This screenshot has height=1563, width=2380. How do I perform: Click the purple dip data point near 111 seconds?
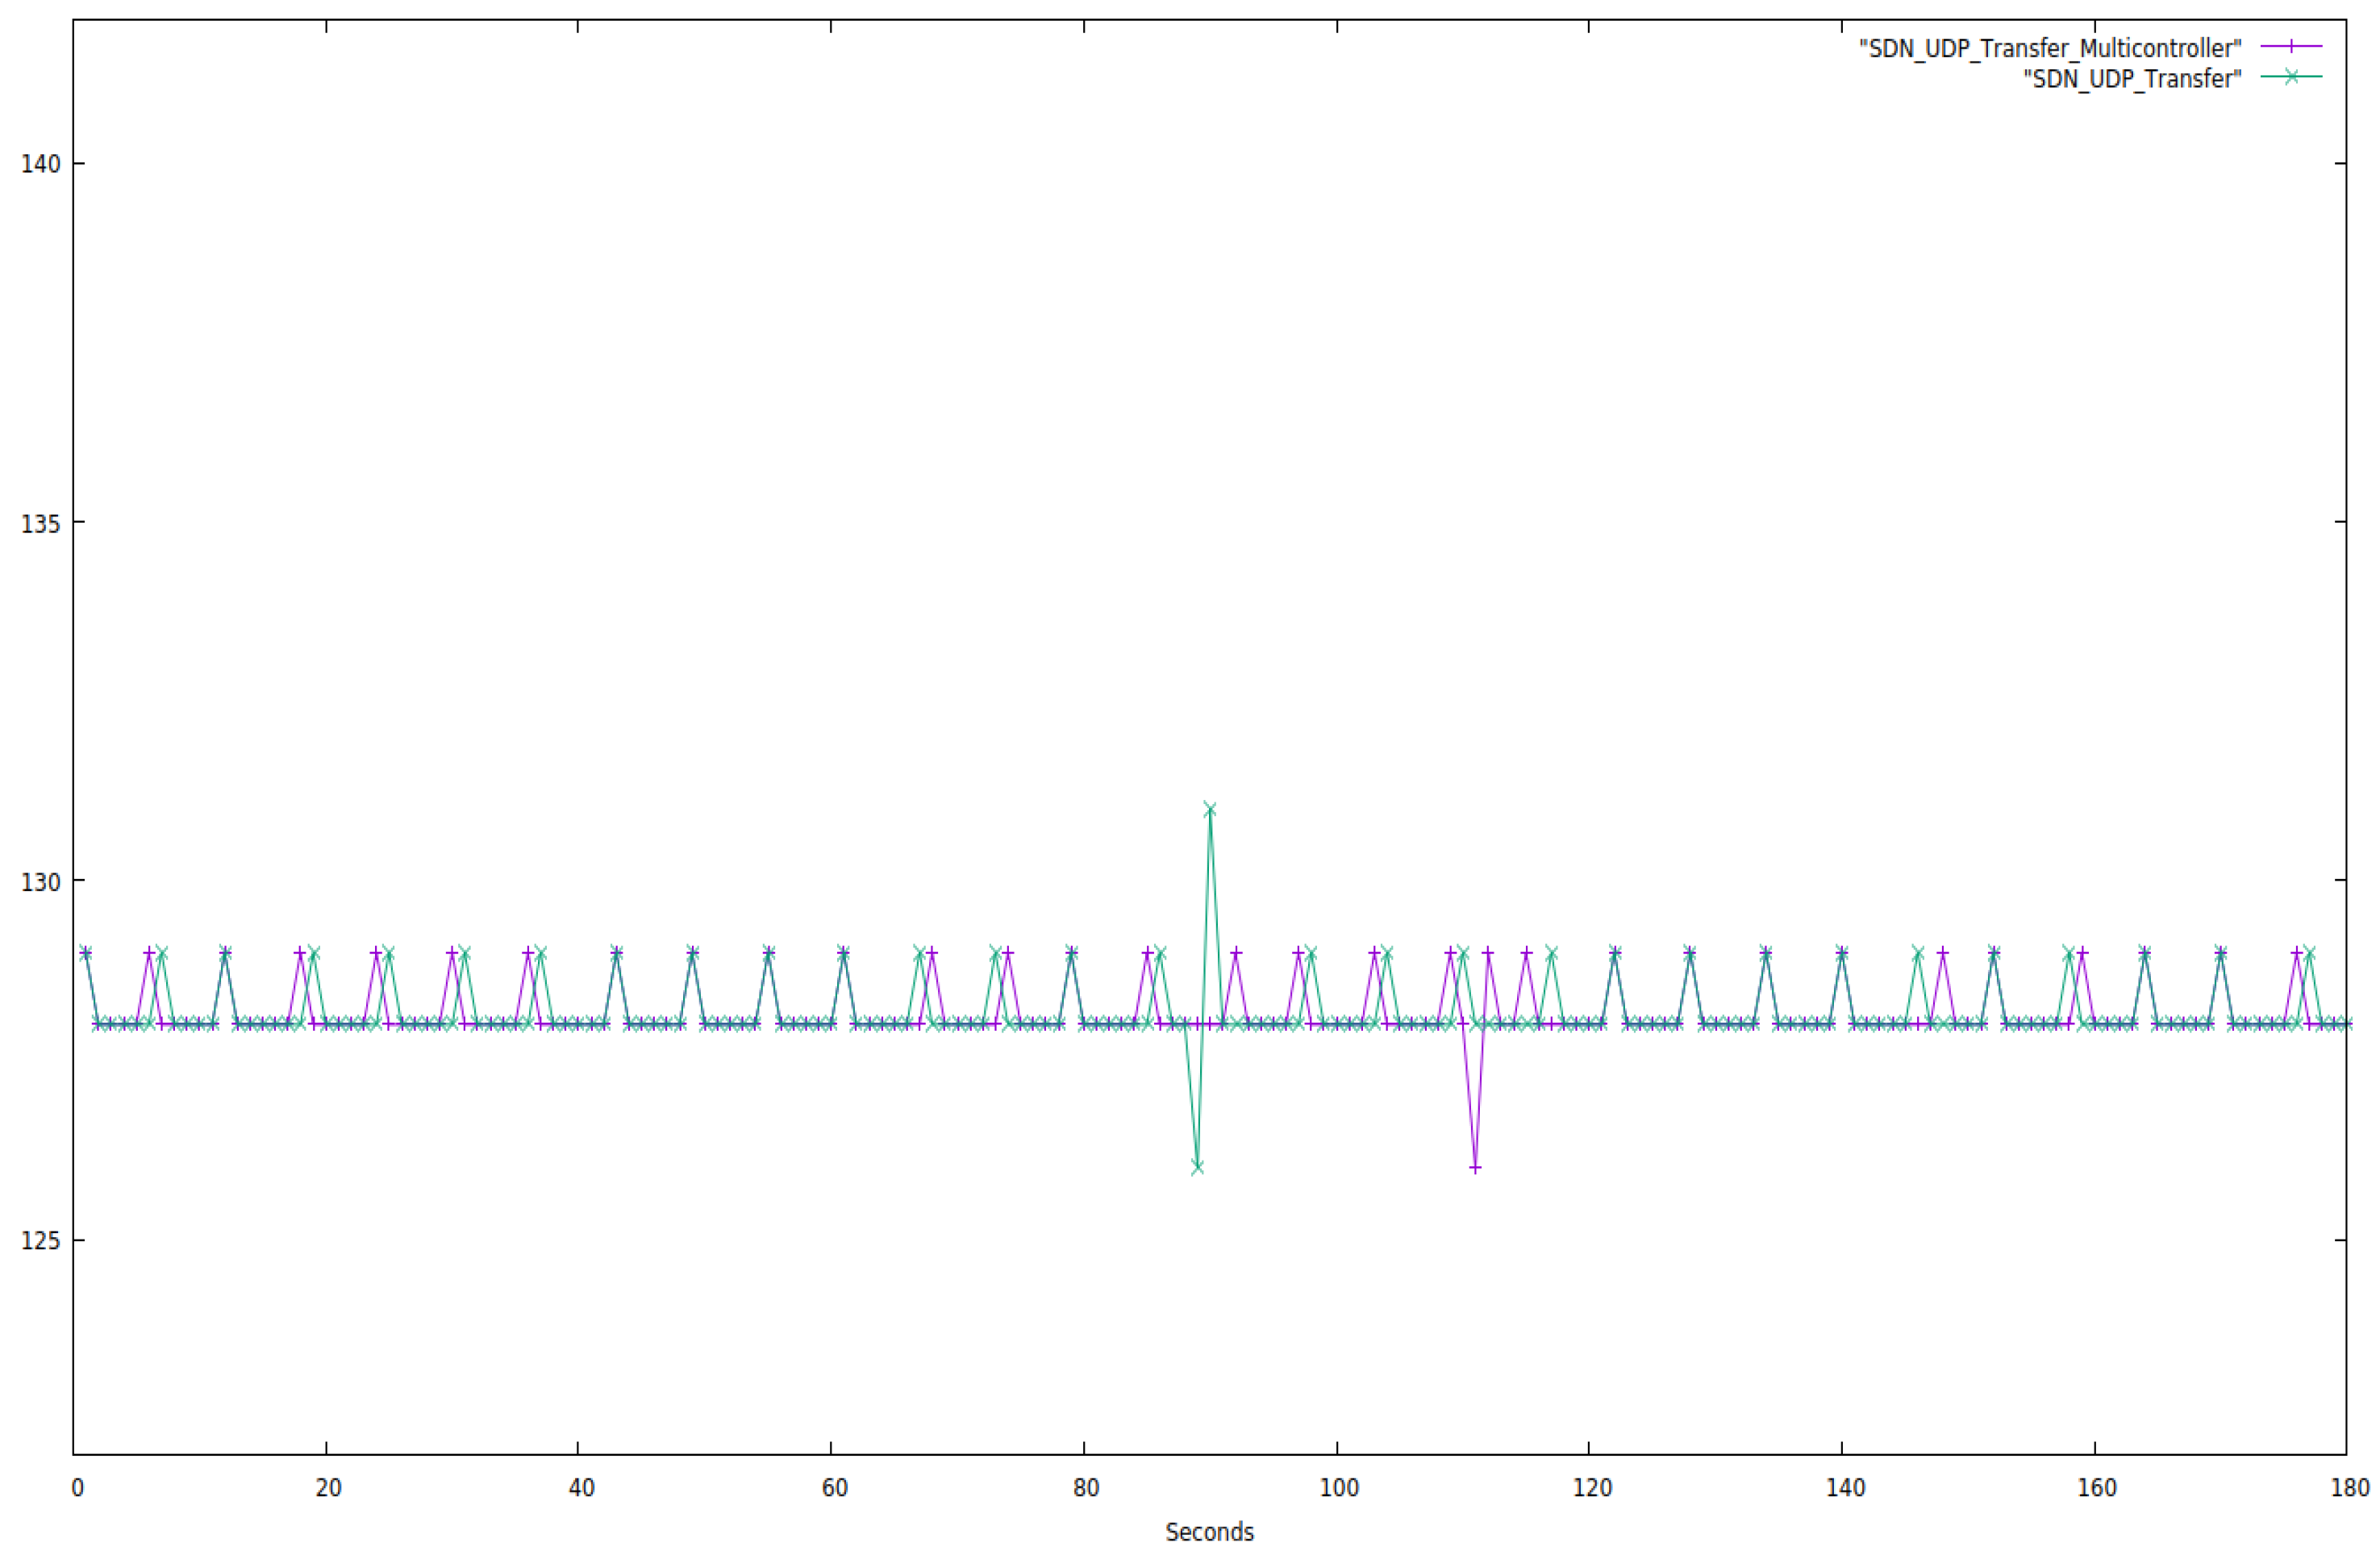1475,1167
